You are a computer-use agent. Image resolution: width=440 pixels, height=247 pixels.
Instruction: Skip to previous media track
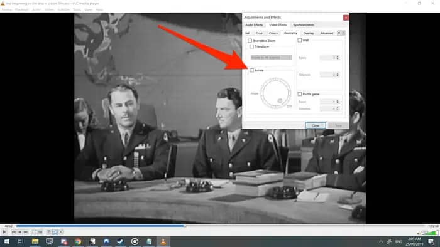point(13,232)
